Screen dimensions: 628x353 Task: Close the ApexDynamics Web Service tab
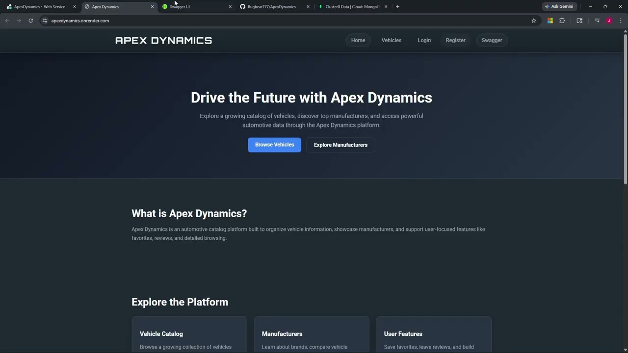(75, 7)
